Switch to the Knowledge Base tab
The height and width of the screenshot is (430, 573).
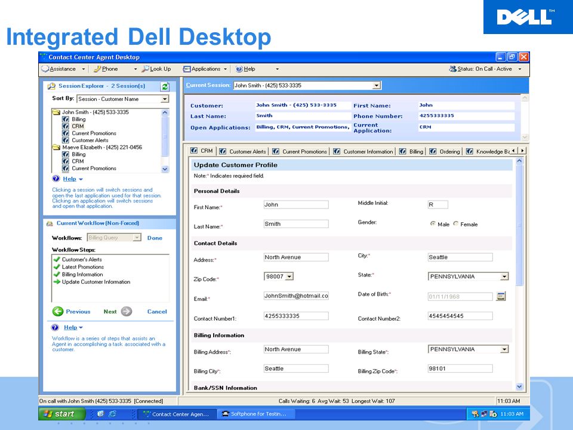point(488,151)
